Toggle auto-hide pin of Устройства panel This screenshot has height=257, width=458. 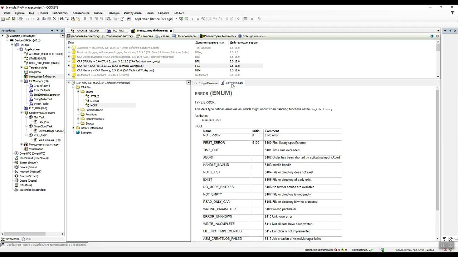[x=57, y=31]
